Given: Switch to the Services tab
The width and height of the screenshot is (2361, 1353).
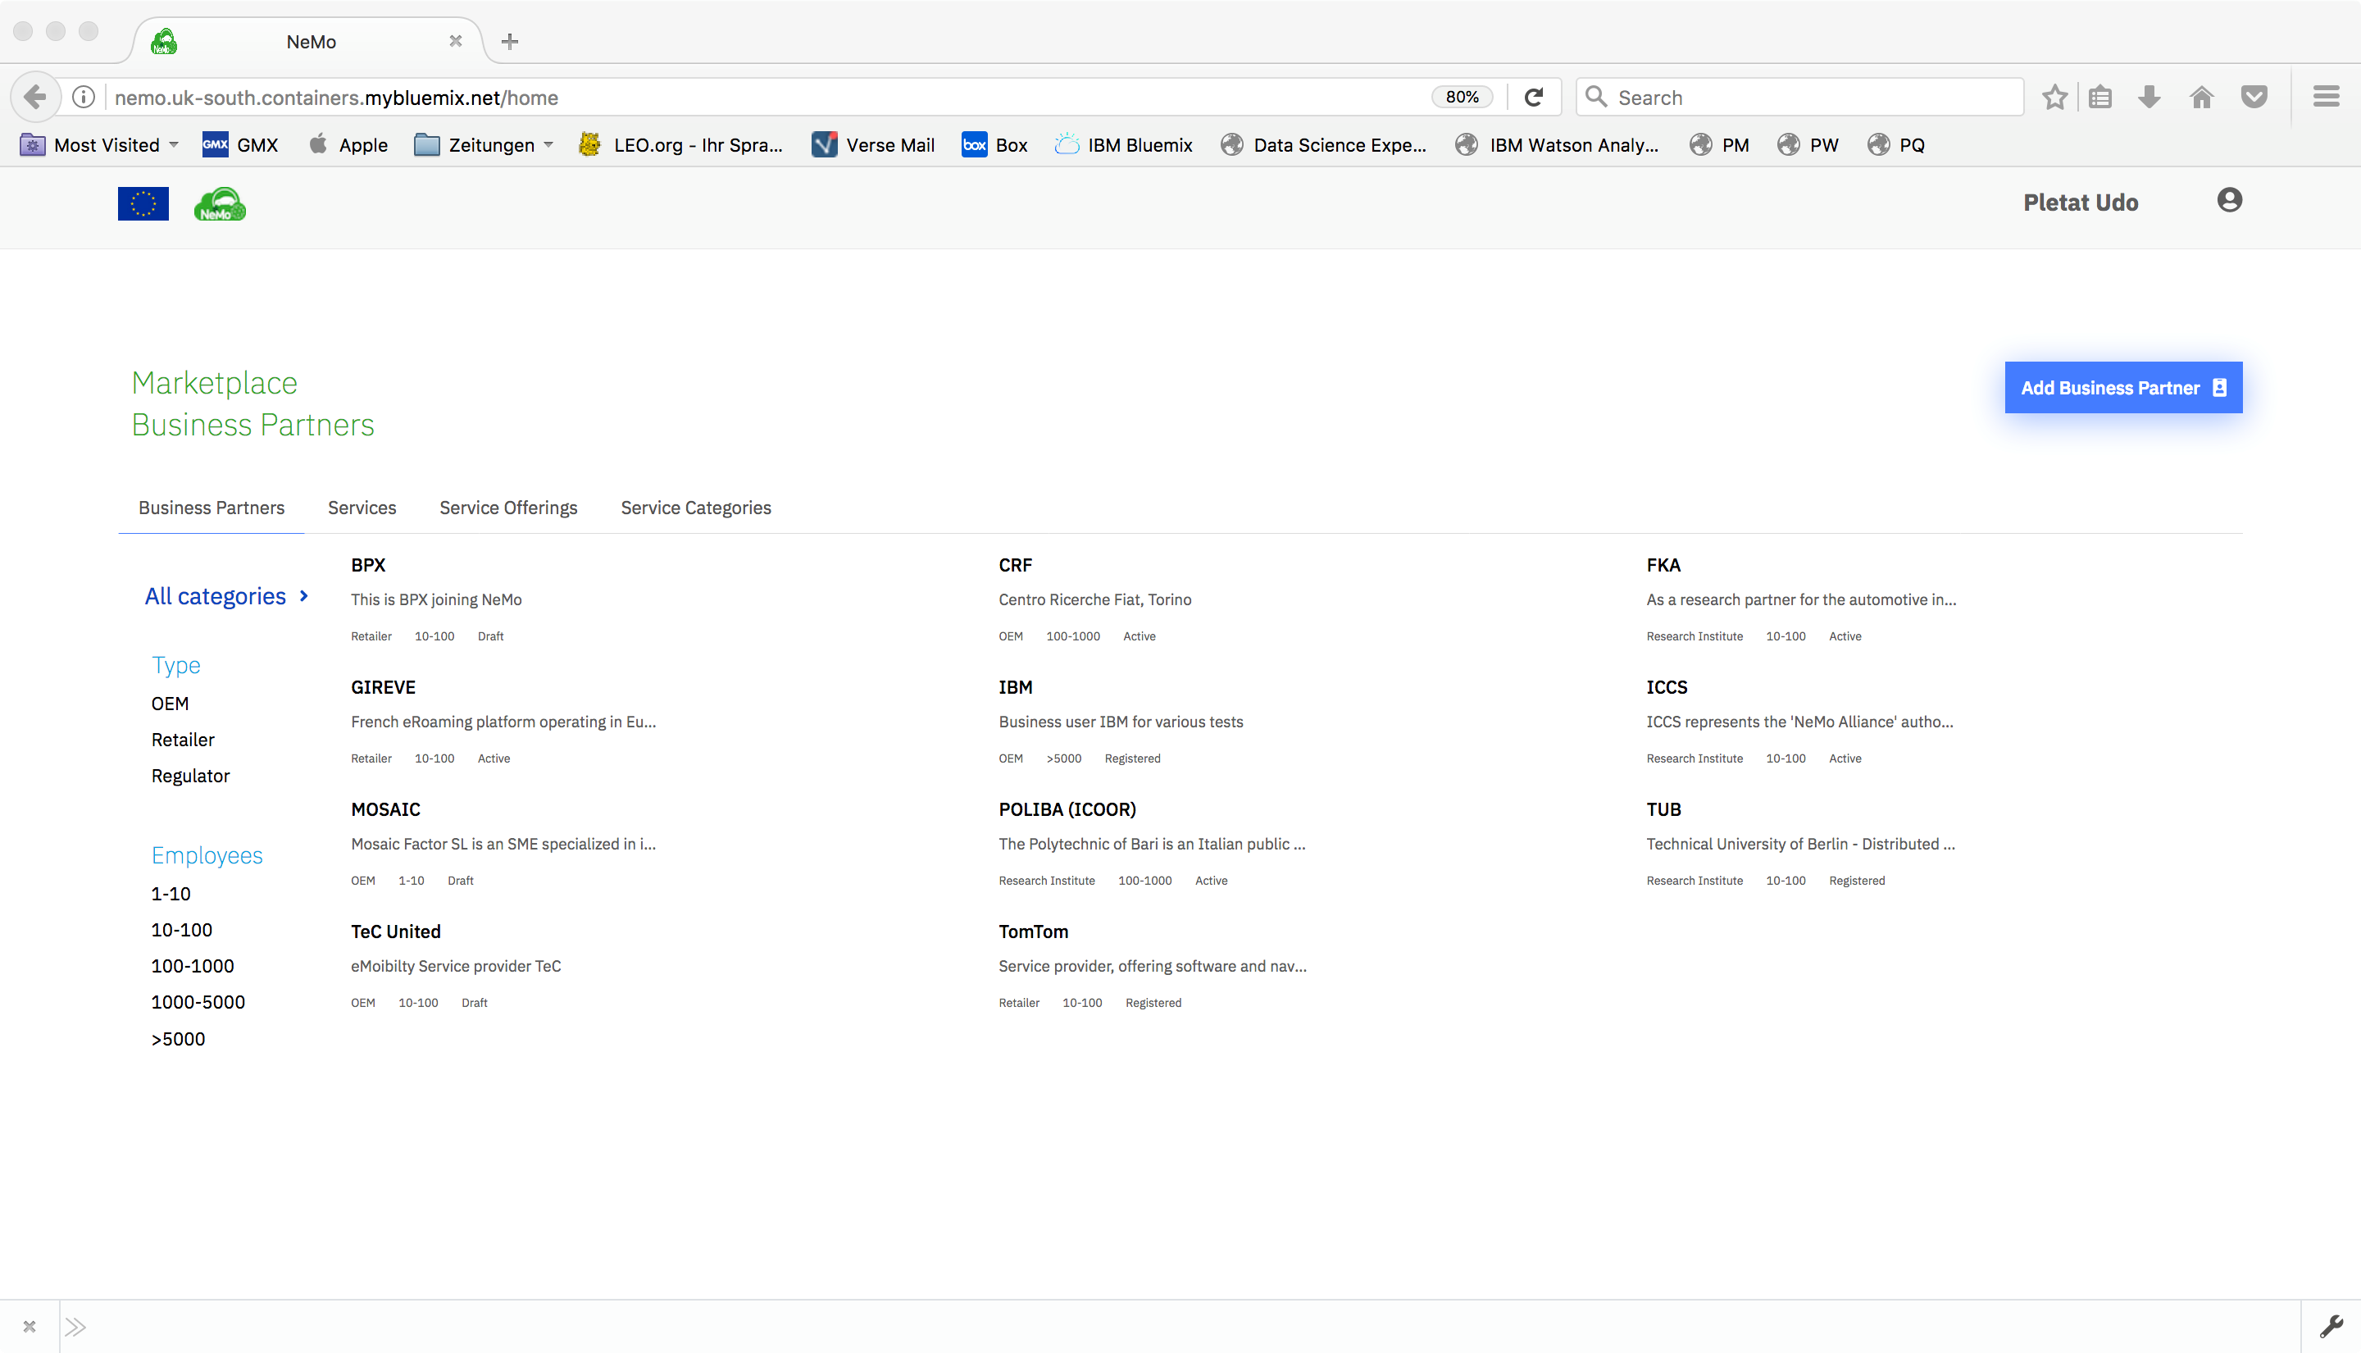Looking at the screenshot, I should click(x=362, y=508).
